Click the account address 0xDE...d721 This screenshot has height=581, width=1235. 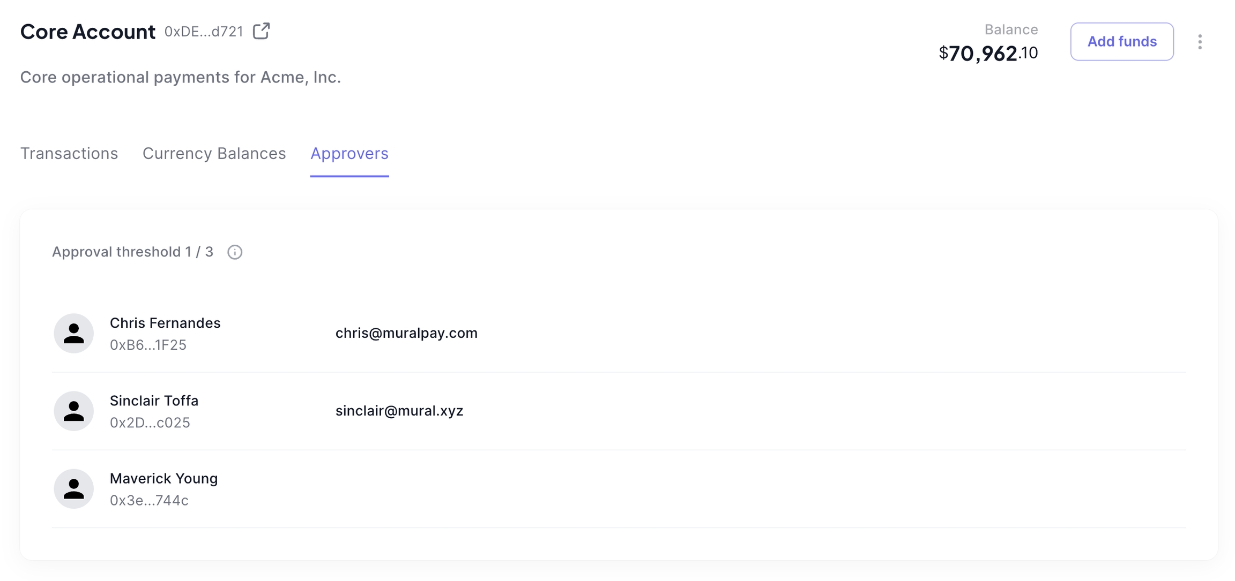click(204, 32)
